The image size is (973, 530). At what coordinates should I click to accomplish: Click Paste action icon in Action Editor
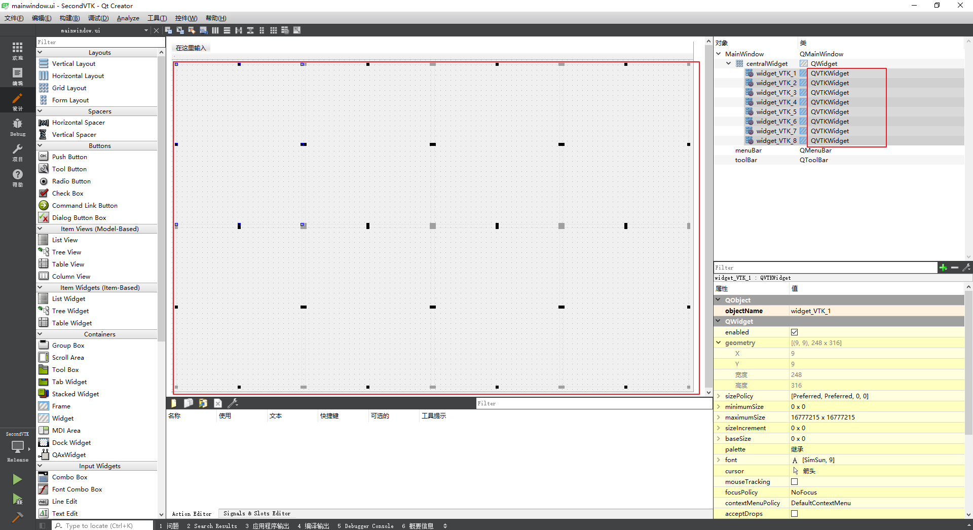(x=203, y=403)
